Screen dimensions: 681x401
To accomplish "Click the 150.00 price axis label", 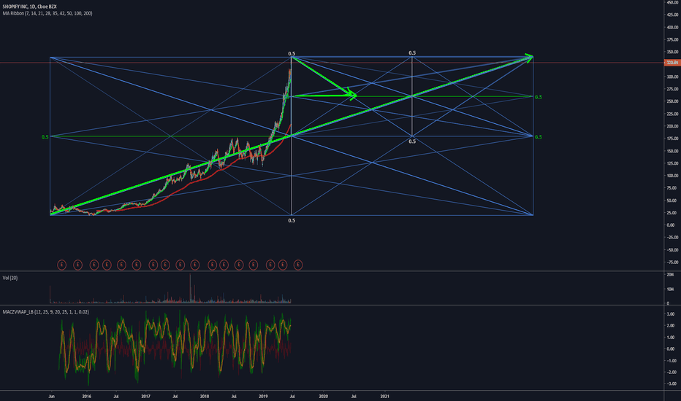I will click(672, 151).
